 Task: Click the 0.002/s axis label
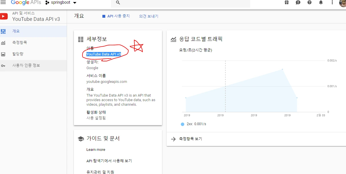click(332, 61)
